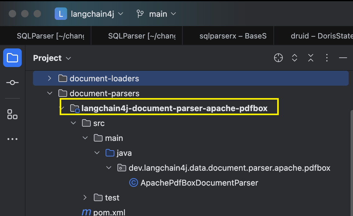Click the Maven pom.xml file icon
The image size is (353, 216).
coord(86,212)
